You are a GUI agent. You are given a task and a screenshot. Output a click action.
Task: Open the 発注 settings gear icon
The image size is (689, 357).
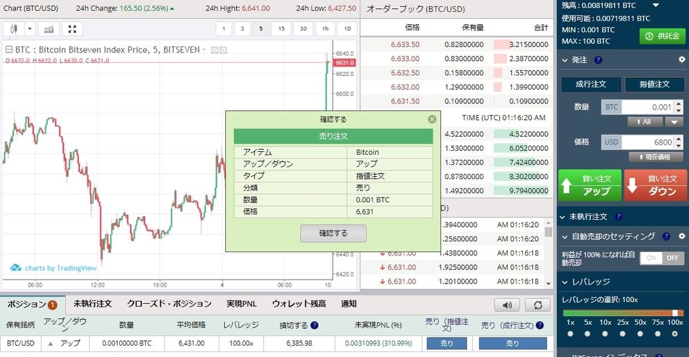point(682,59)
